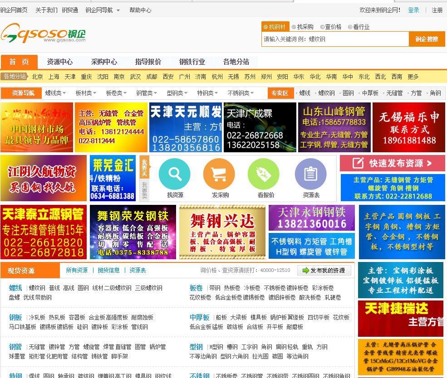Screen dimensions: 447x378
Task: Open 抛货信息 link
Action: [108, 271]
